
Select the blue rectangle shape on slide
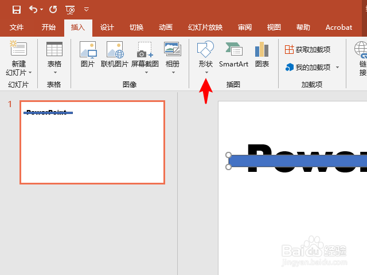pyautogui.click(x=297, y=161)
